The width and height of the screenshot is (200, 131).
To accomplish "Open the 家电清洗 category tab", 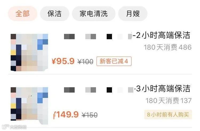I will point(94,14).
